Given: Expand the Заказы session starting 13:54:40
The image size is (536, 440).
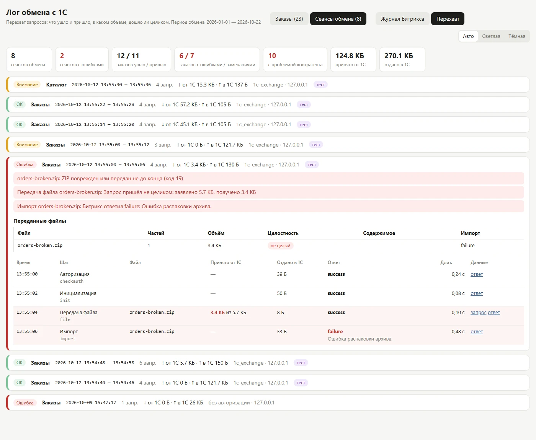Looking at the screenshot, I should click(x=268, y=383).
